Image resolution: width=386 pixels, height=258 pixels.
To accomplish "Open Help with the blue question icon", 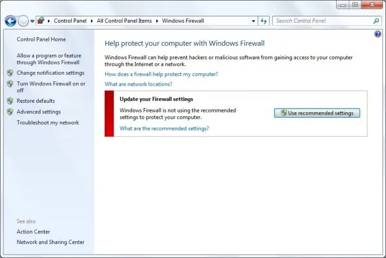I will pyautogui.click(x=378, y=34).
